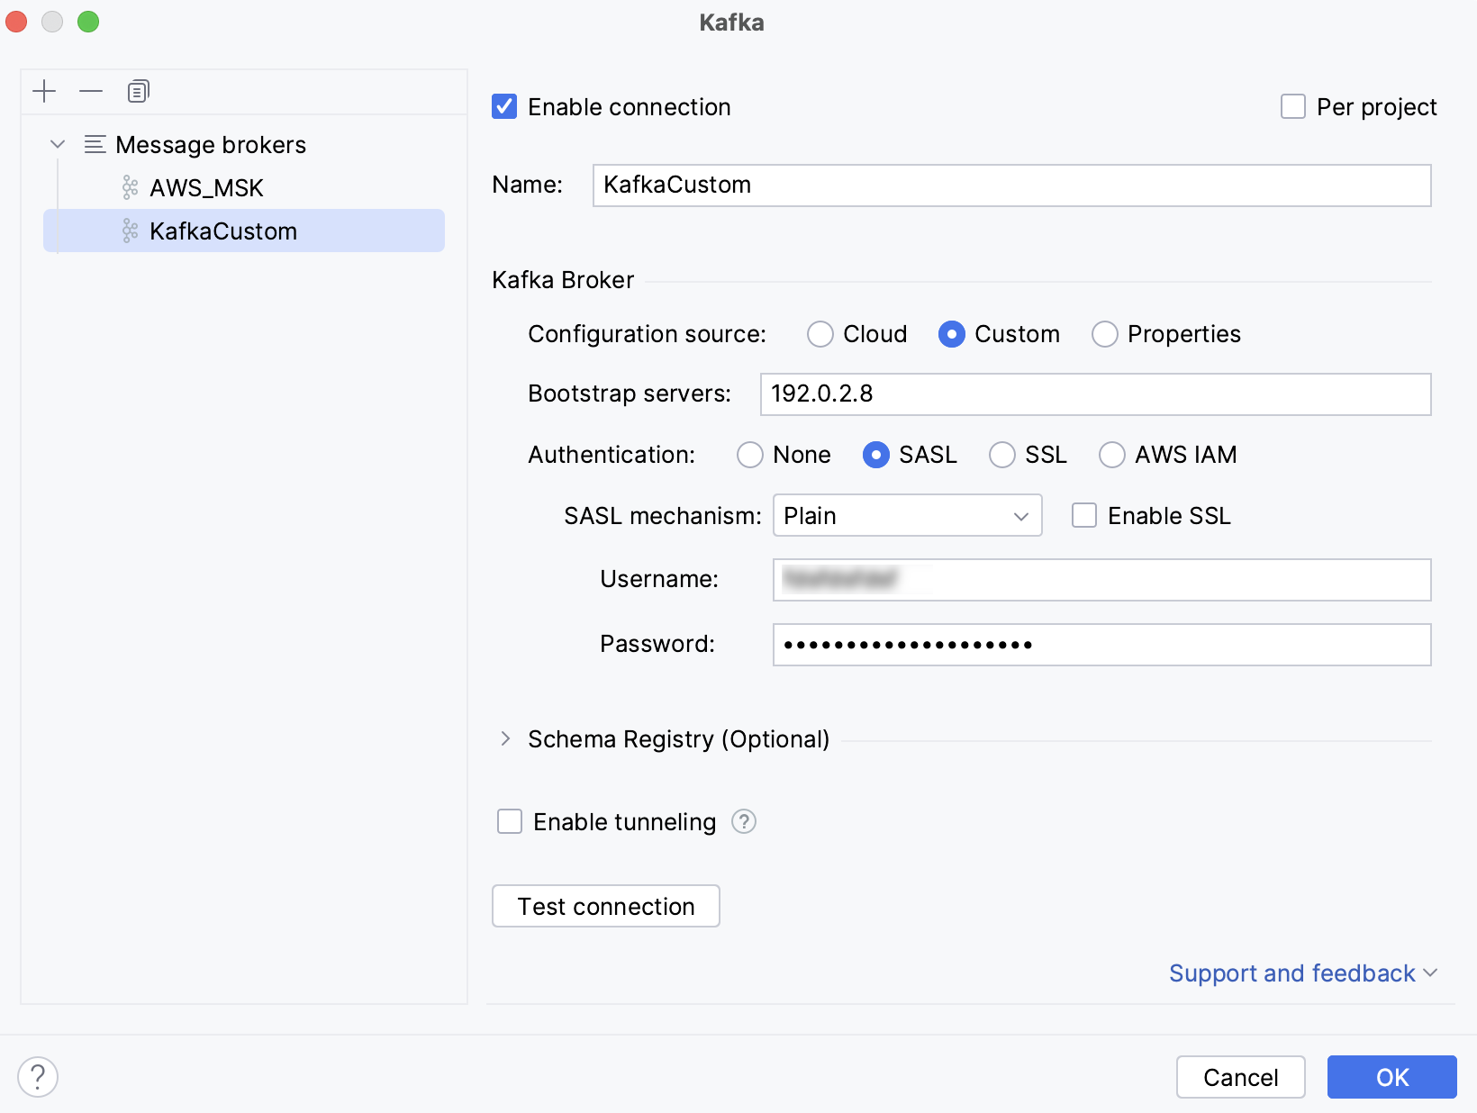Image resolution: width=1477 pixels, height=1113 pixels.
Task: Select the Properties configuration source
Action: click(x=1105, y=334)
